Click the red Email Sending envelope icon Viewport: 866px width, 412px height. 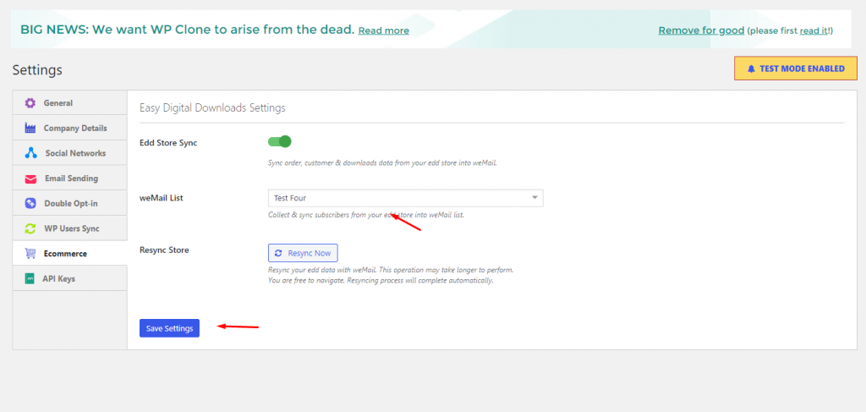pos(31,179)
